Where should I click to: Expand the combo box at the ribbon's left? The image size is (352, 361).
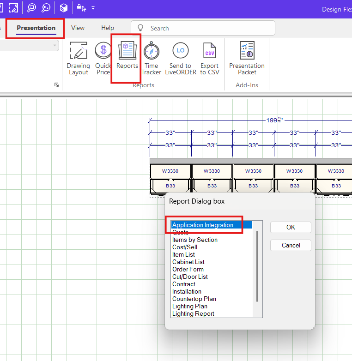[x=55, y=45]
